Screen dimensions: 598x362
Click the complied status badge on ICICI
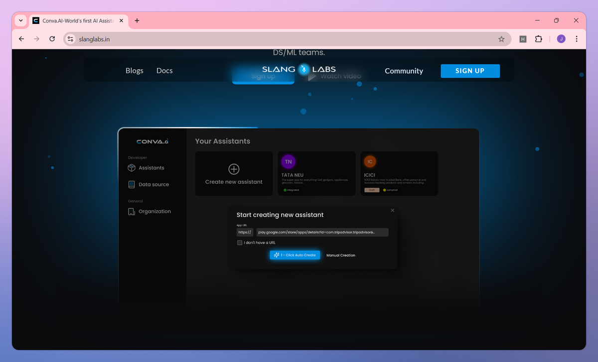point(391,190)
